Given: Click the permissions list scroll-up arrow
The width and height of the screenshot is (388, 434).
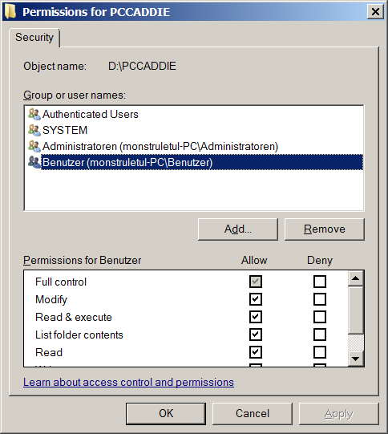Looking at the screenshot, I should (355, 278).
